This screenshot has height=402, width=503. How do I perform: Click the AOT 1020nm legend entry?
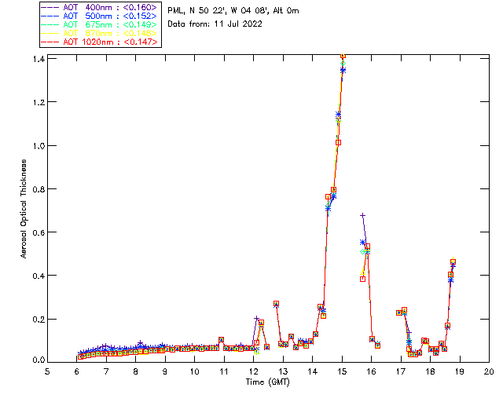tap(99, 42)
